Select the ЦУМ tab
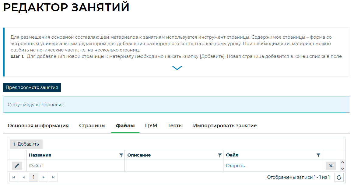This screenshot has width=354, height=187. [151, 126]
